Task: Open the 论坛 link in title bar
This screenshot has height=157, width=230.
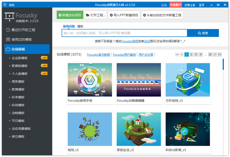Action: pos(164,5)
